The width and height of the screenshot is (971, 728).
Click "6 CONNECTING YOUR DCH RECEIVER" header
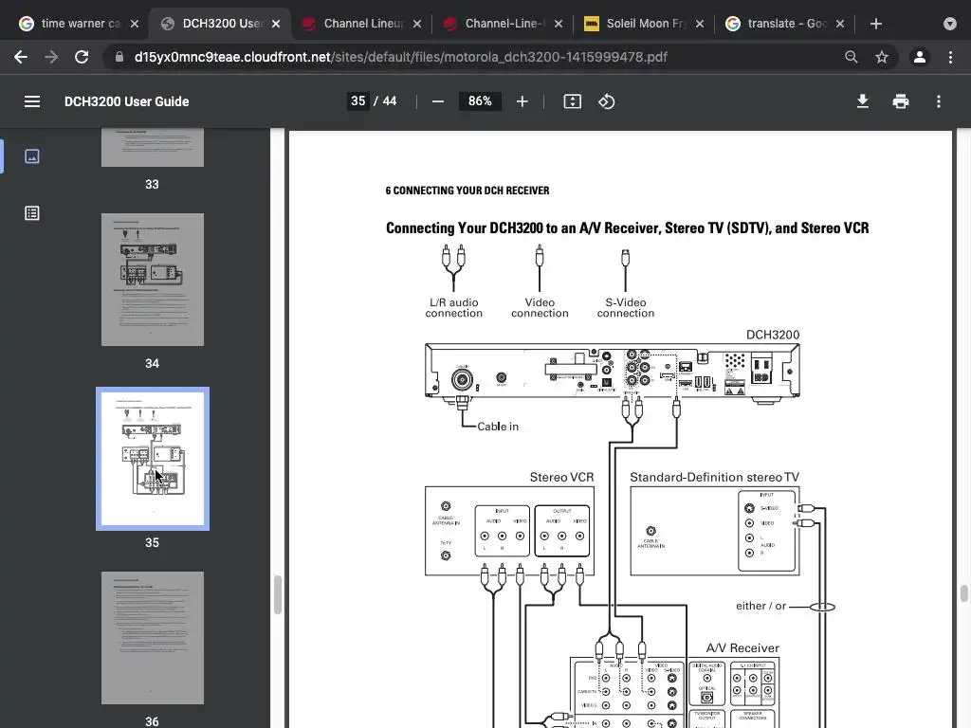467,191
